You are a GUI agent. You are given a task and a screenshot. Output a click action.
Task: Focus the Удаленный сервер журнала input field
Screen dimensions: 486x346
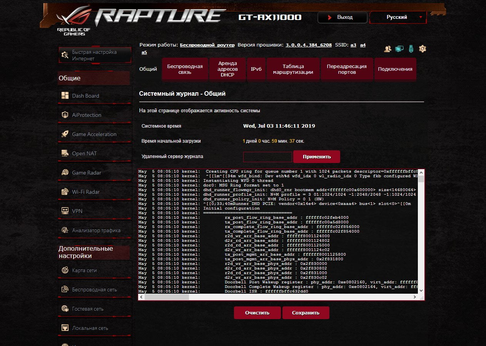click(267, 157)
